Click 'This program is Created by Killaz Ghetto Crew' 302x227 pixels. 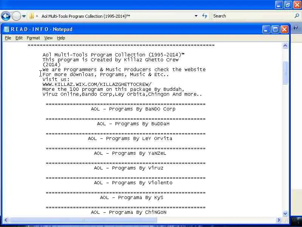tap(111, 60)
